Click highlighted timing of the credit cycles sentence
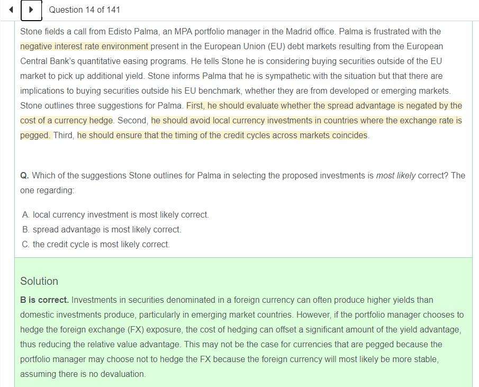Screen dimensions: 479x387 click(x=222, y=136)
